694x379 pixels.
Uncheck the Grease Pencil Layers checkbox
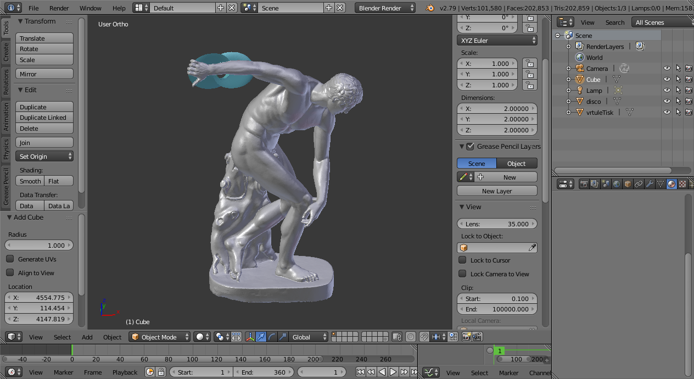[470, 146]
